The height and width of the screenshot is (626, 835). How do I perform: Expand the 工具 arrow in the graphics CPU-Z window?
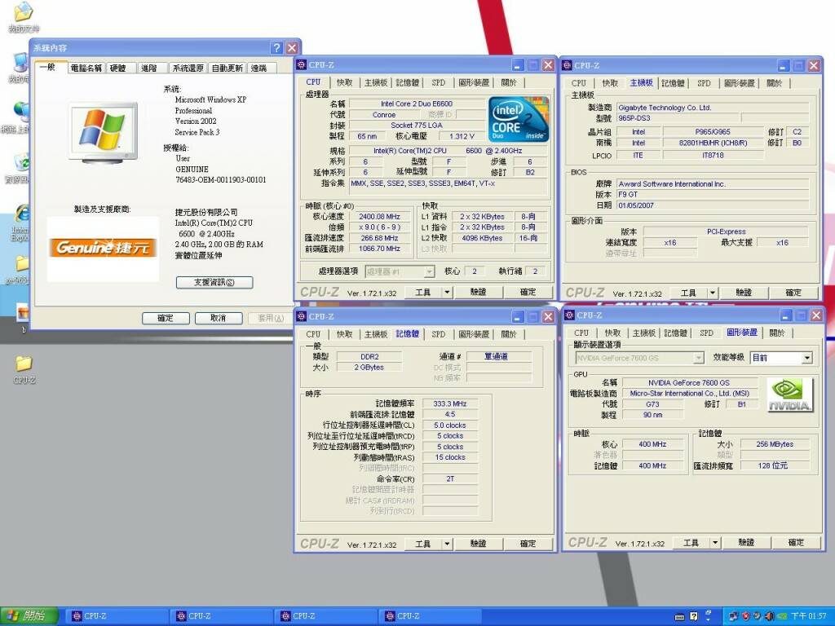tap(715, 542)
